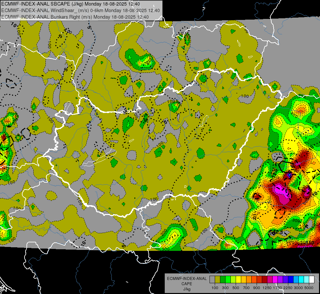
Task: Click the white legend swatch after 5000
Action: (x=312, y=279)
